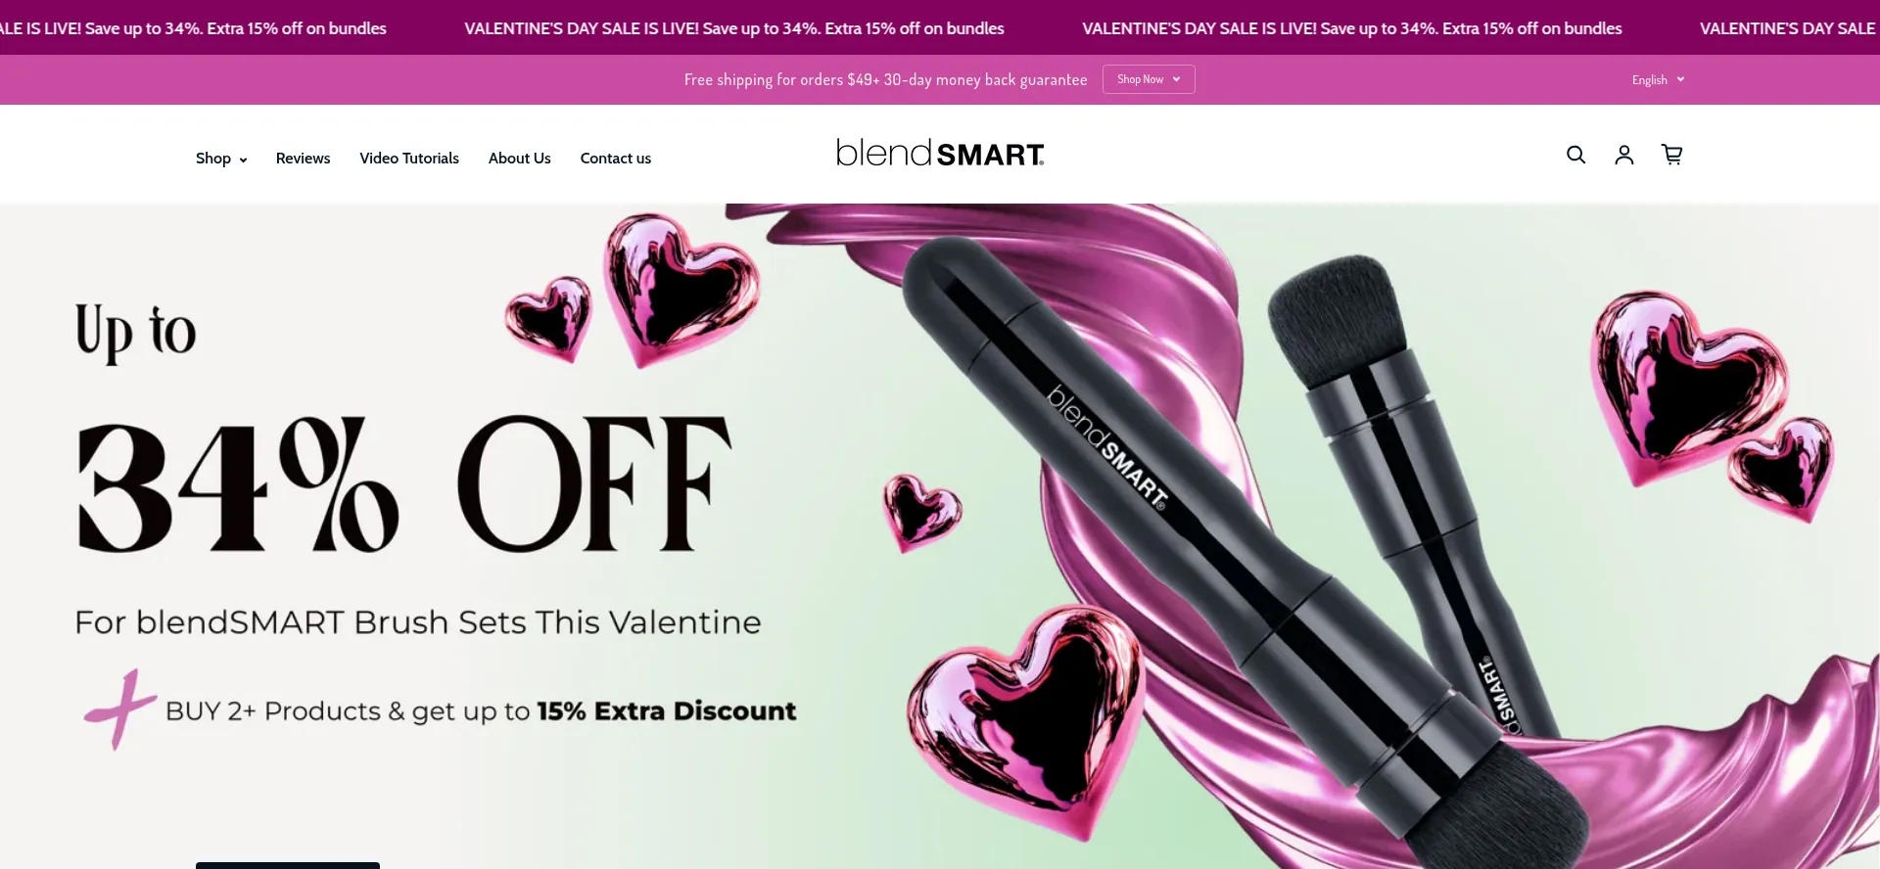Open the search magnifier icon
This screenshot has height=869, width=1880.
tap(1575, 155)
